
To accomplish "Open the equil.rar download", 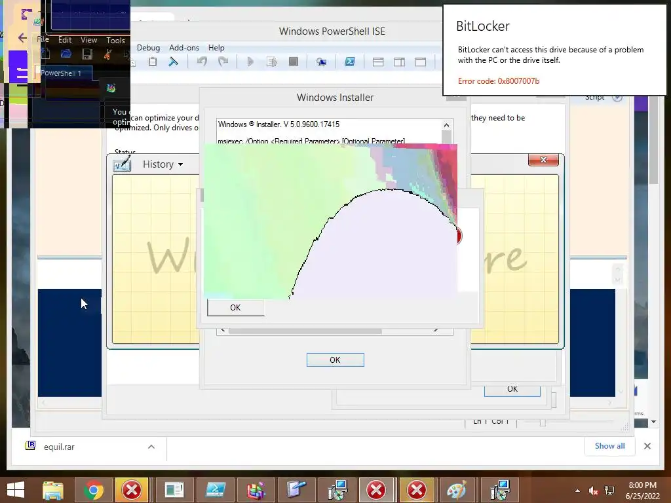I will (x=59, y=447).
